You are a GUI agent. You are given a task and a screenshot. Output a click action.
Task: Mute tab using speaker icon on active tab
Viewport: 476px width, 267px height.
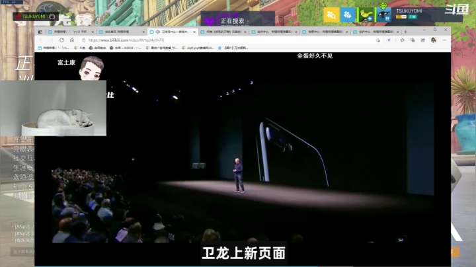(x=158, y=32)
